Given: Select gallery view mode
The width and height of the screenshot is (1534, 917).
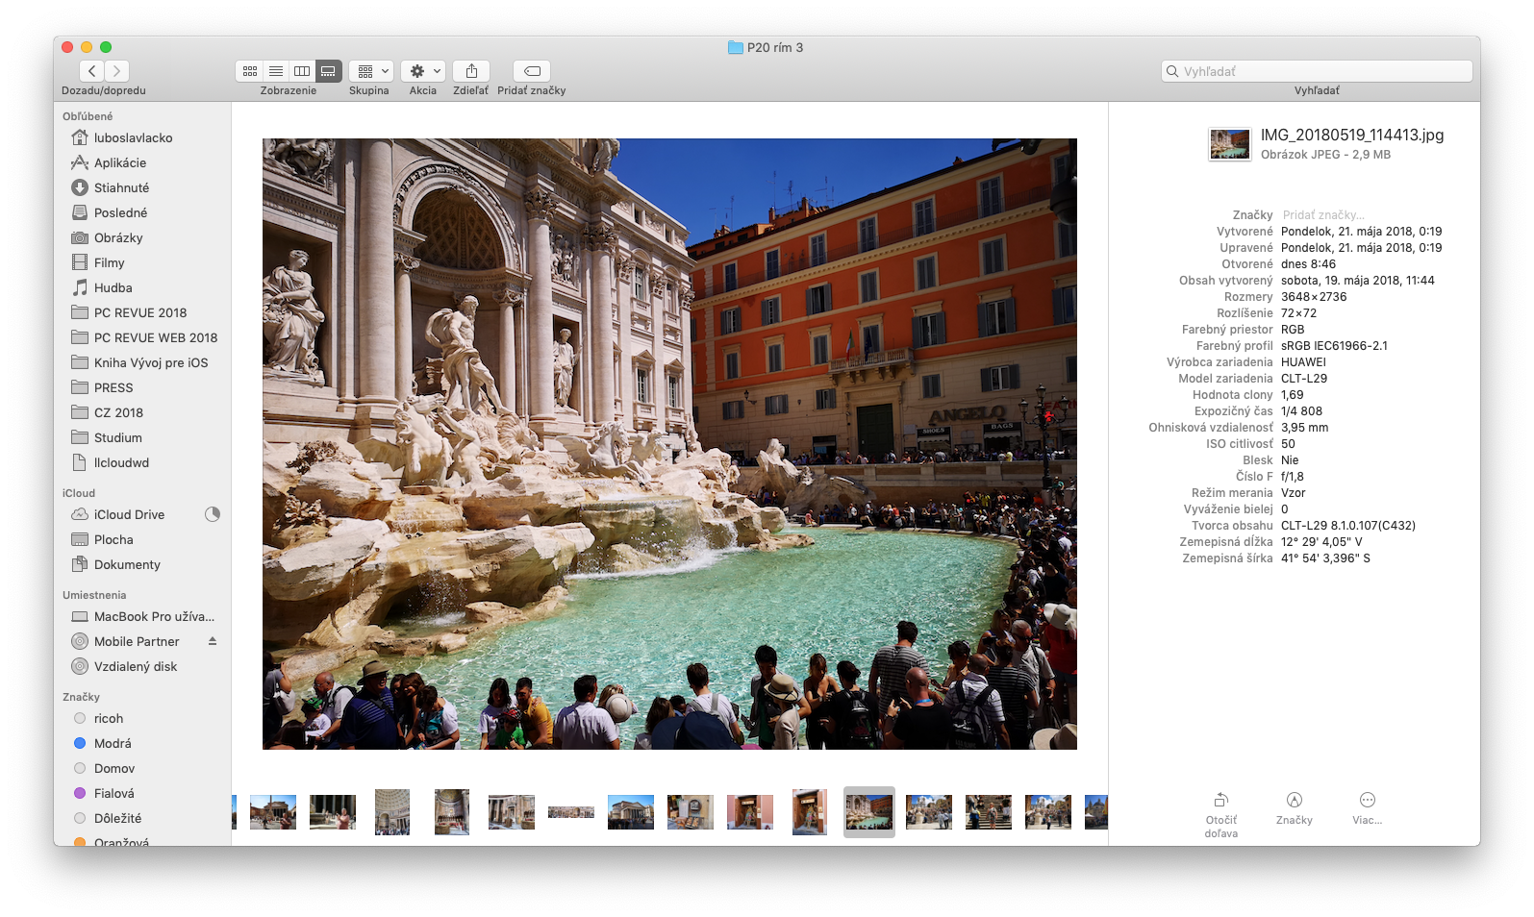Looking at the screenshot, I should point(328,71).
